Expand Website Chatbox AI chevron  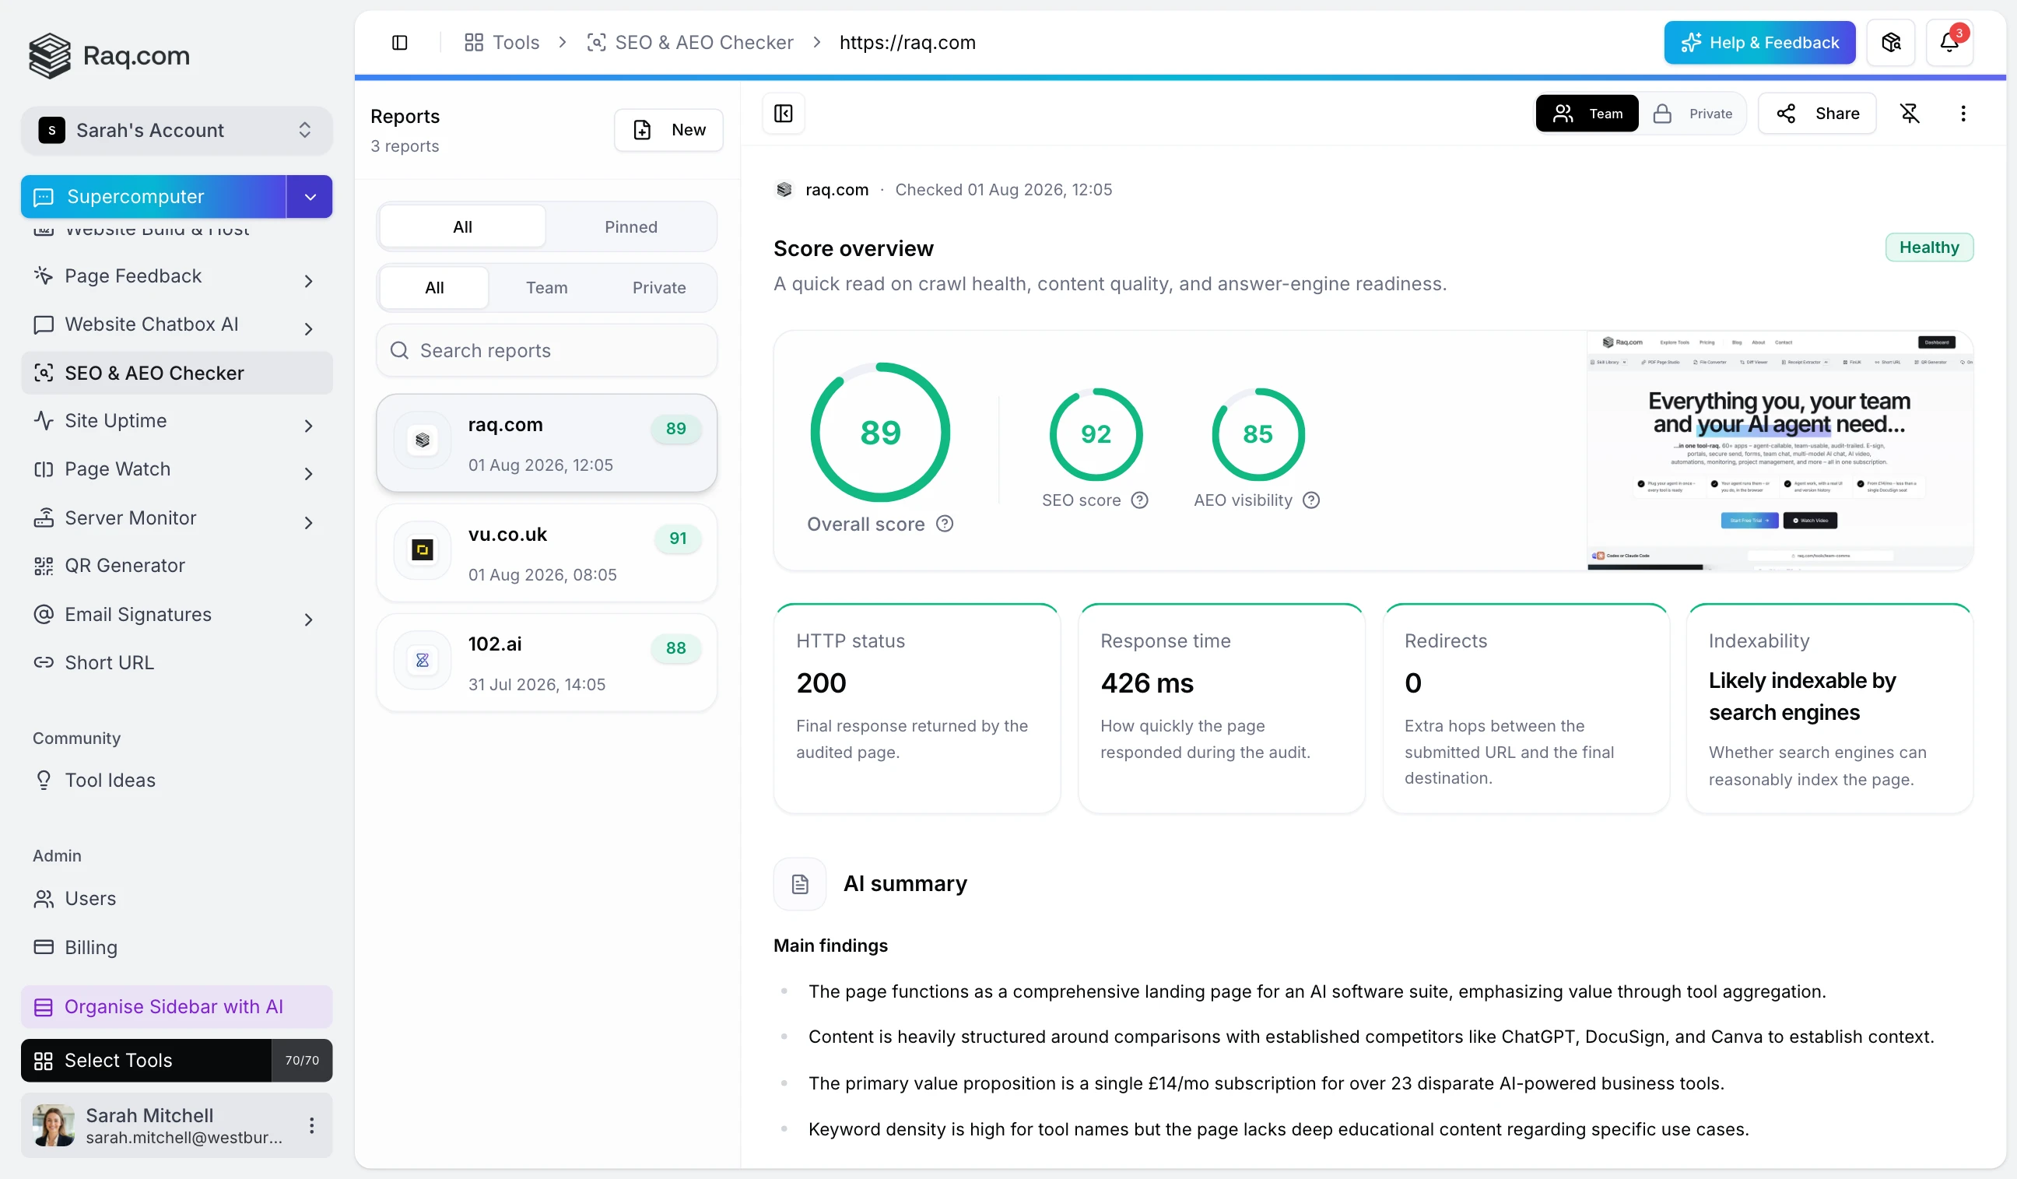(x=308, y=328)
